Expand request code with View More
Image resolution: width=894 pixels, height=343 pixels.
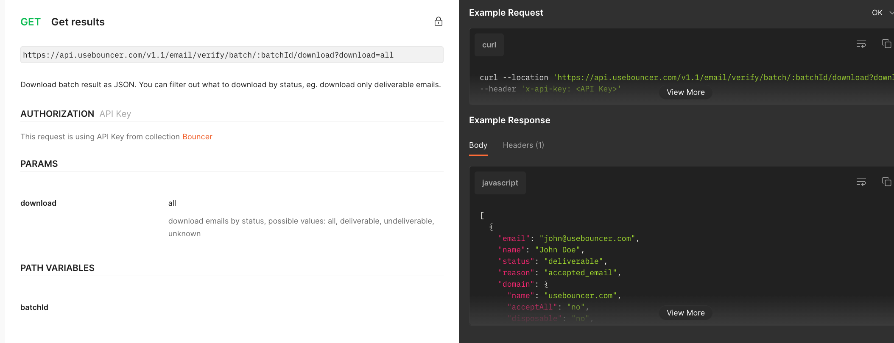click(x=685, y=92)
